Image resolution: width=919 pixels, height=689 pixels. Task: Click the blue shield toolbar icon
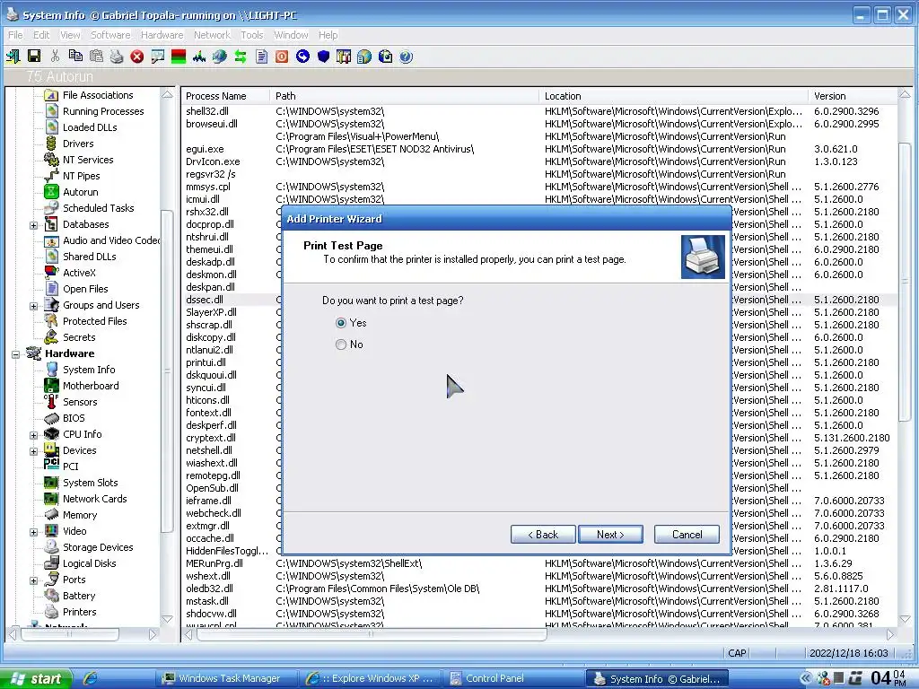pyautogui.click(x=323, y=57)
